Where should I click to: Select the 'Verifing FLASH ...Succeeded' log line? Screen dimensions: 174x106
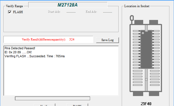[x=35, y=56]
